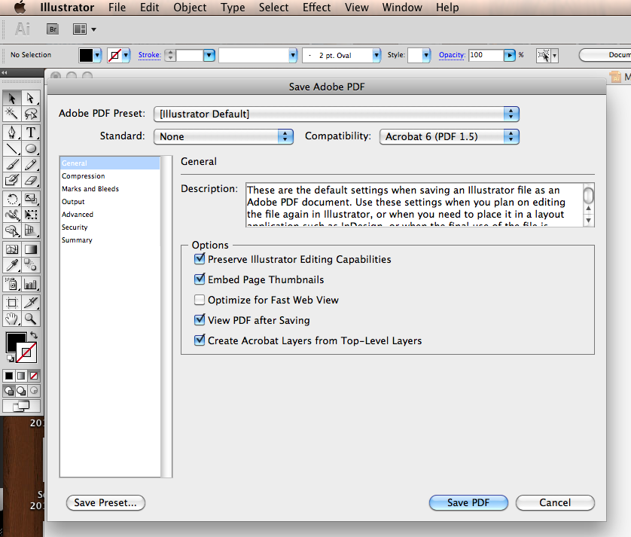This screenshot has height=537, width=631.
Task: Swap fill and stroke colors
Action: (x=34, y=335)
